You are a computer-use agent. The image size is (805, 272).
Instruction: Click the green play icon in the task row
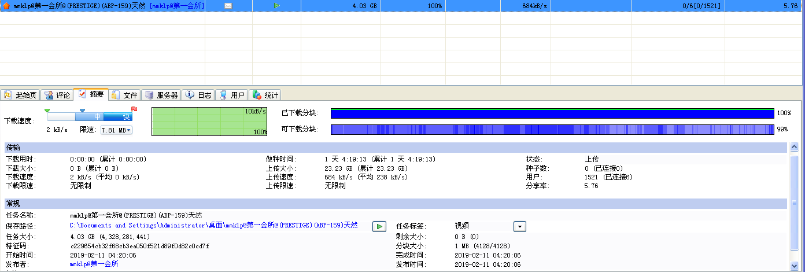(277, 6)
